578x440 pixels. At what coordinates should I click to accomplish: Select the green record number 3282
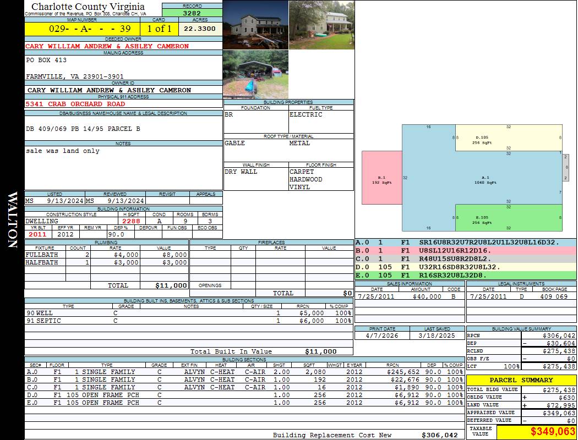(x=192, y=13)
